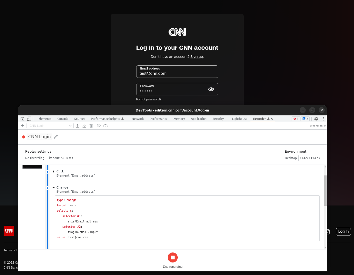The image size is (354, 275).
Task: Open the Memory tab
Action: click(179, 119)
